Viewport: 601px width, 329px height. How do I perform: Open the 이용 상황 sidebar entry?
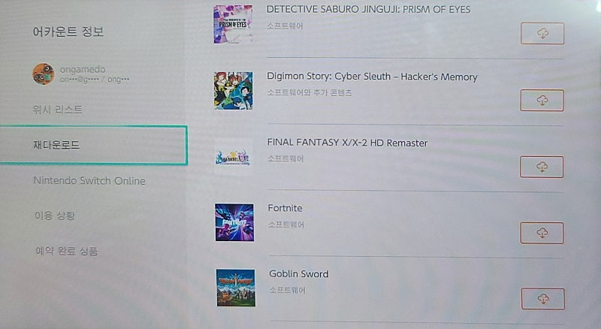click(55, 216)
